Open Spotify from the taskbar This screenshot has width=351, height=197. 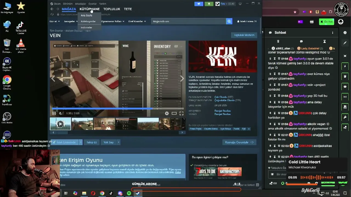pos(129,193)
